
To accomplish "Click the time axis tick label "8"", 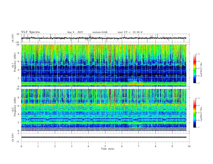I will tap(155, 146).
